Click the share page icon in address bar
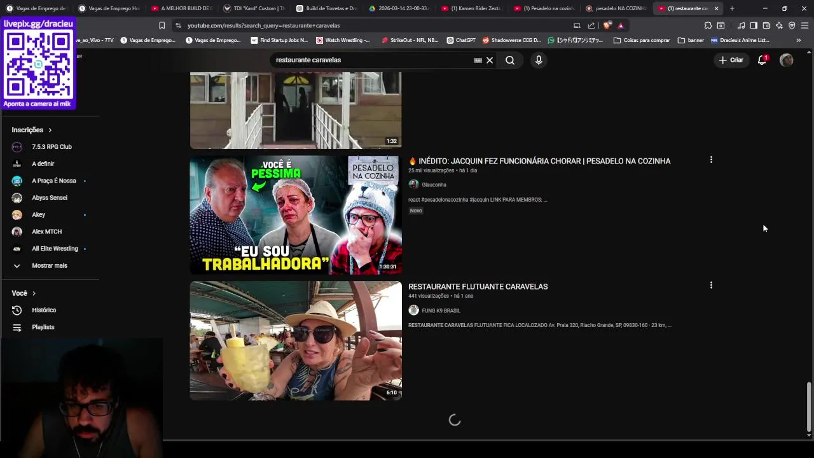 (591, 25)
